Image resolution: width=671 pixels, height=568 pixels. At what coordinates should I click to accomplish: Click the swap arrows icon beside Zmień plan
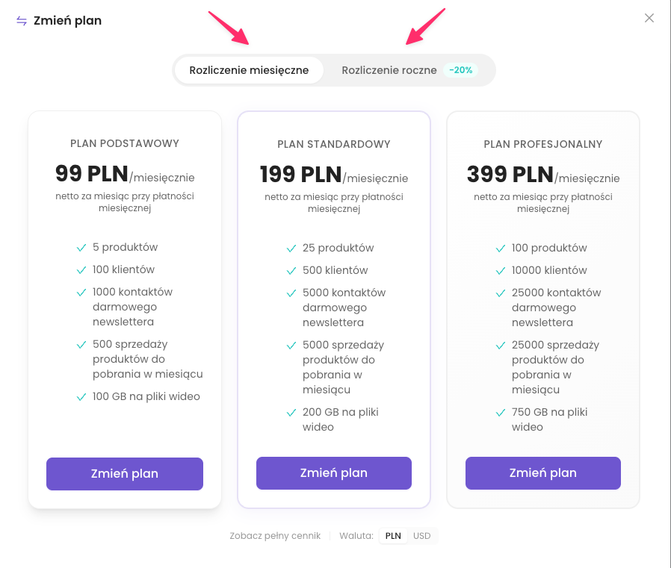tap(22, 21)
